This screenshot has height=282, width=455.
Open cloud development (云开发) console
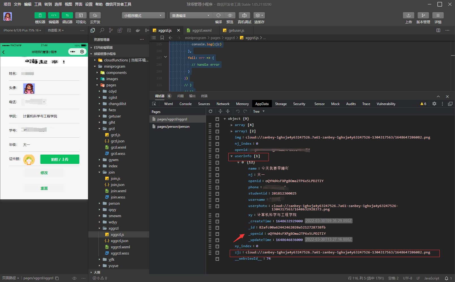tap(95, 15)
